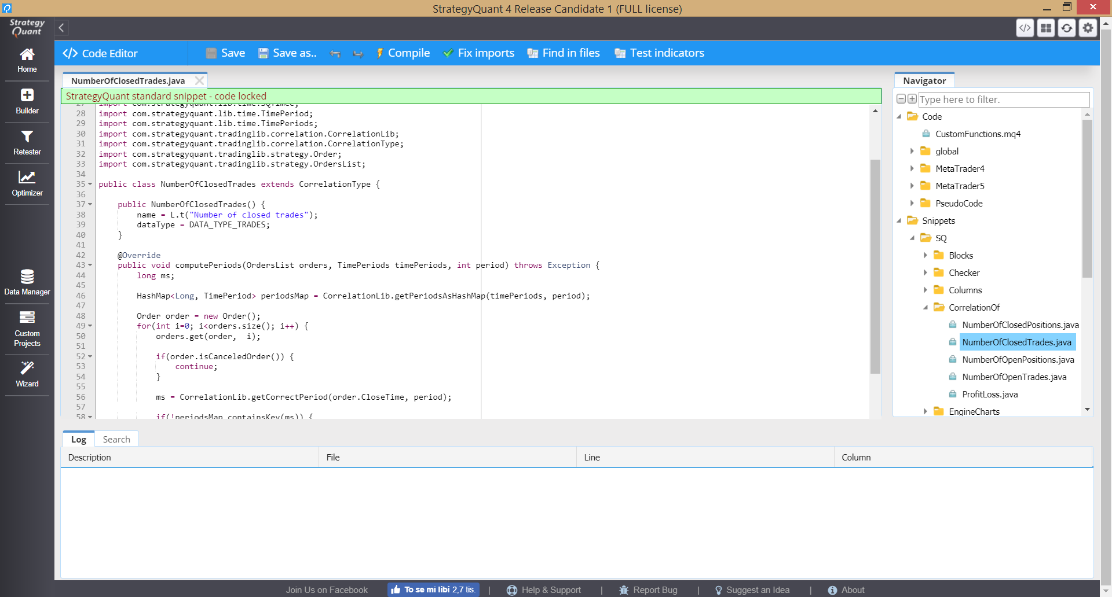Click the File column header in log
Screen dimensions: 1112x597
tap(448, 457)
